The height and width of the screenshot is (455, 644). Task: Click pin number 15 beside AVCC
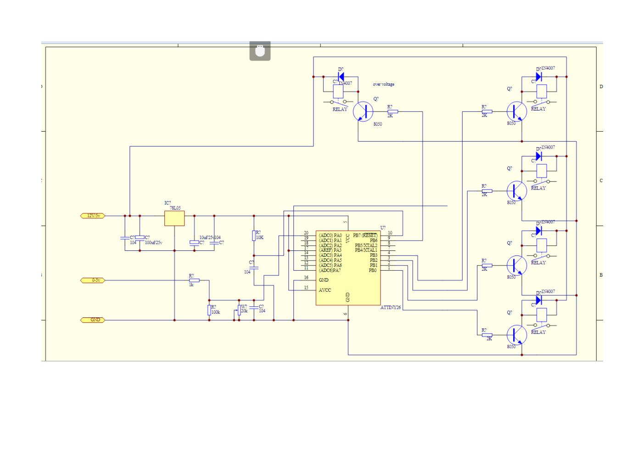click(x=306, y=288)
